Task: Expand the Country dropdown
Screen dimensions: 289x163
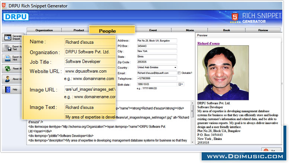Action: coord(175,67)
